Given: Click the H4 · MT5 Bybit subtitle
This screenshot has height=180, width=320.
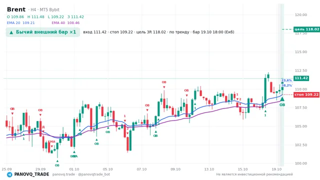Looking at the screenshot, I should [x=44, y=9].
